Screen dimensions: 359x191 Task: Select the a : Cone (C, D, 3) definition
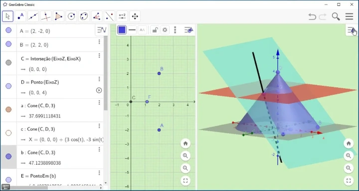38,106
